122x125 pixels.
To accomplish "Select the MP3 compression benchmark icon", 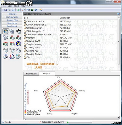I will pyautogui.click(x=12, y=56).
